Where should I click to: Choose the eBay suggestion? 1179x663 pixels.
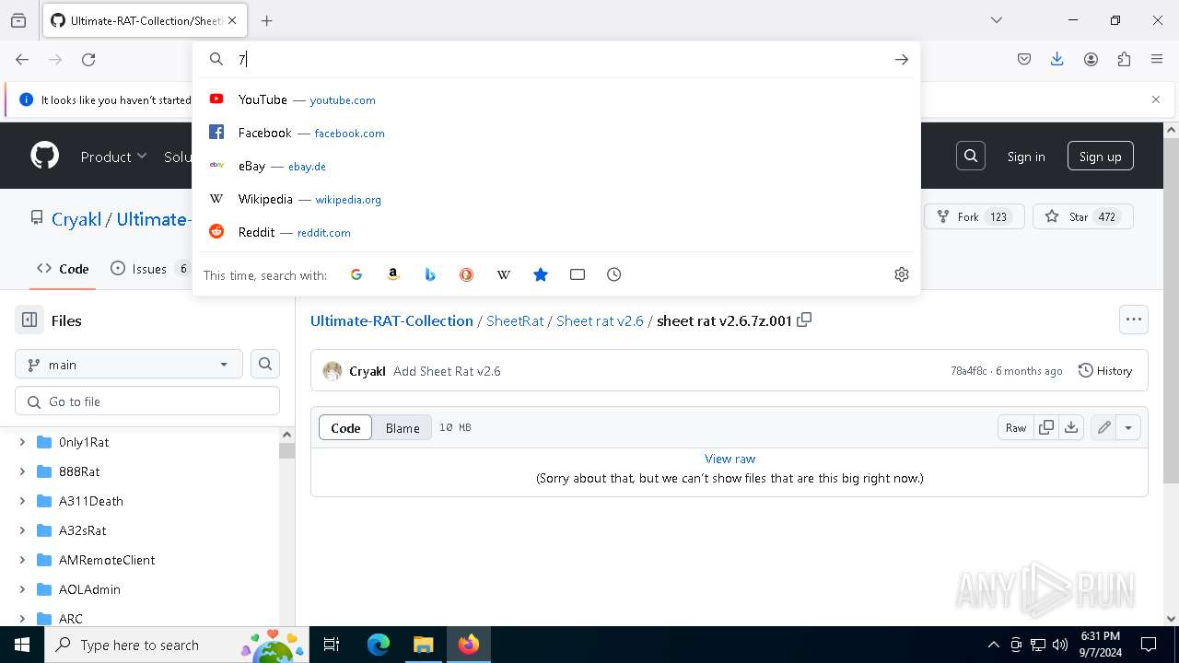coord(556,166)
